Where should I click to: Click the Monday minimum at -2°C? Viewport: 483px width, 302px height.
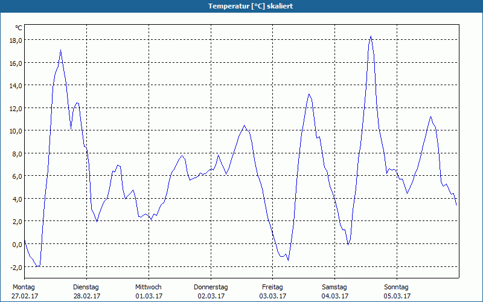[x=37, y=266]
